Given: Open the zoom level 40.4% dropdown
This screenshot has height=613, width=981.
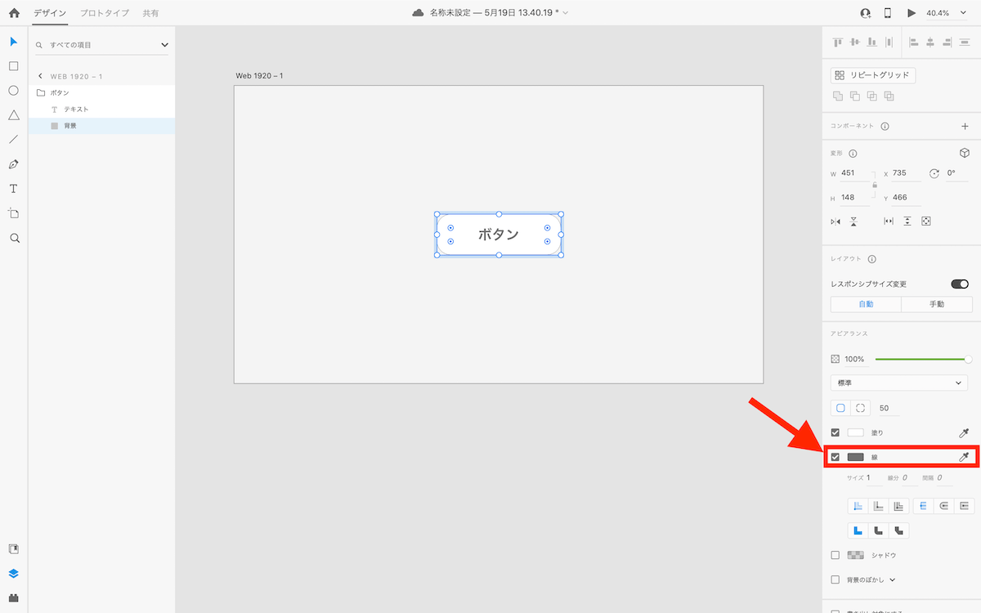Looking at the screenshot, I should click(x=944, y=12).
